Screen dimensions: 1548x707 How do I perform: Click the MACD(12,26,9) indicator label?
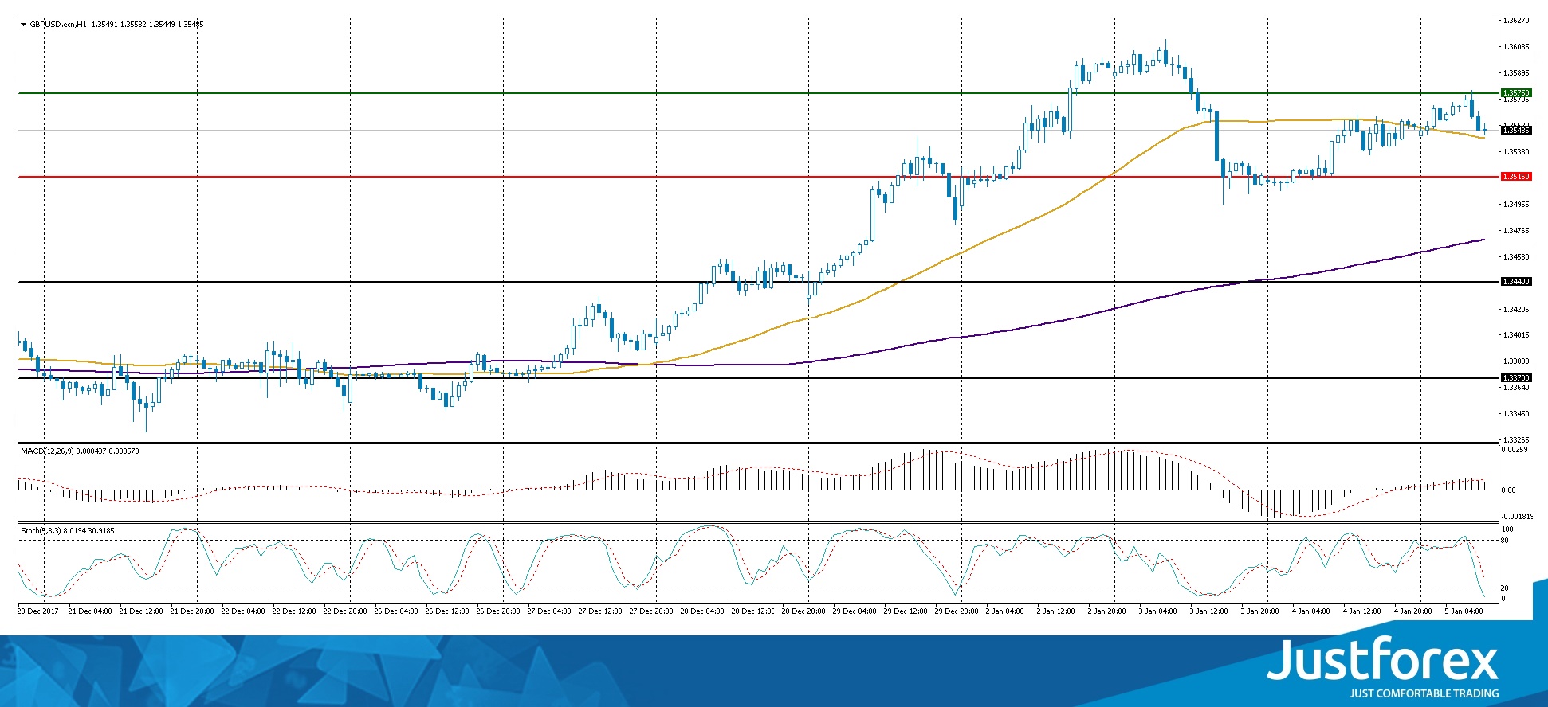[48, 451]
